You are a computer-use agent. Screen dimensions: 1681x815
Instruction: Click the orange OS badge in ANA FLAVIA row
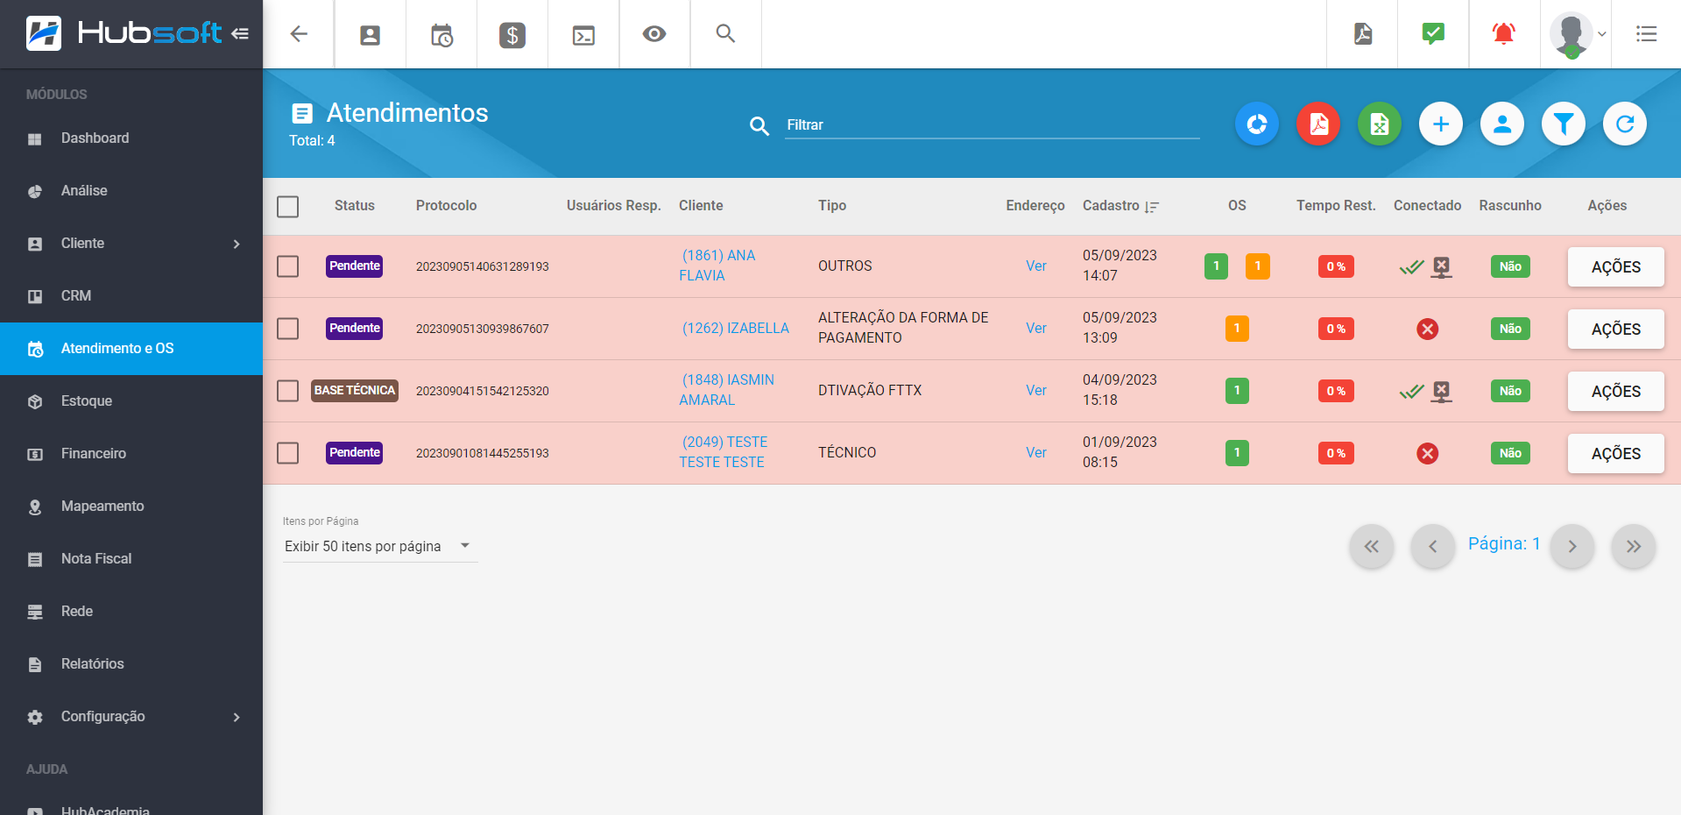tap(1258, 266)
